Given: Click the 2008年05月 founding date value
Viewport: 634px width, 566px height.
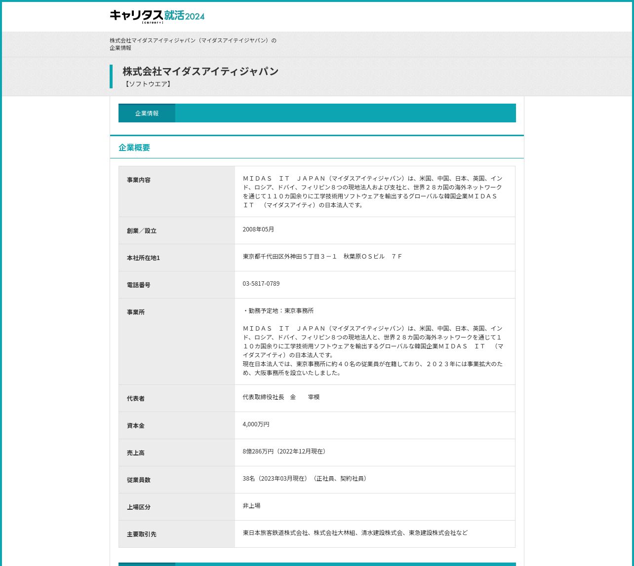Looking at the screenshot, I should pos(258,229).
